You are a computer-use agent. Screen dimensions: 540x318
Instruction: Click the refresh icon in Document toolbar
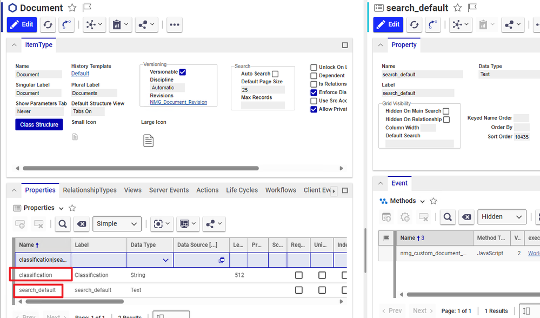[48, 24]
